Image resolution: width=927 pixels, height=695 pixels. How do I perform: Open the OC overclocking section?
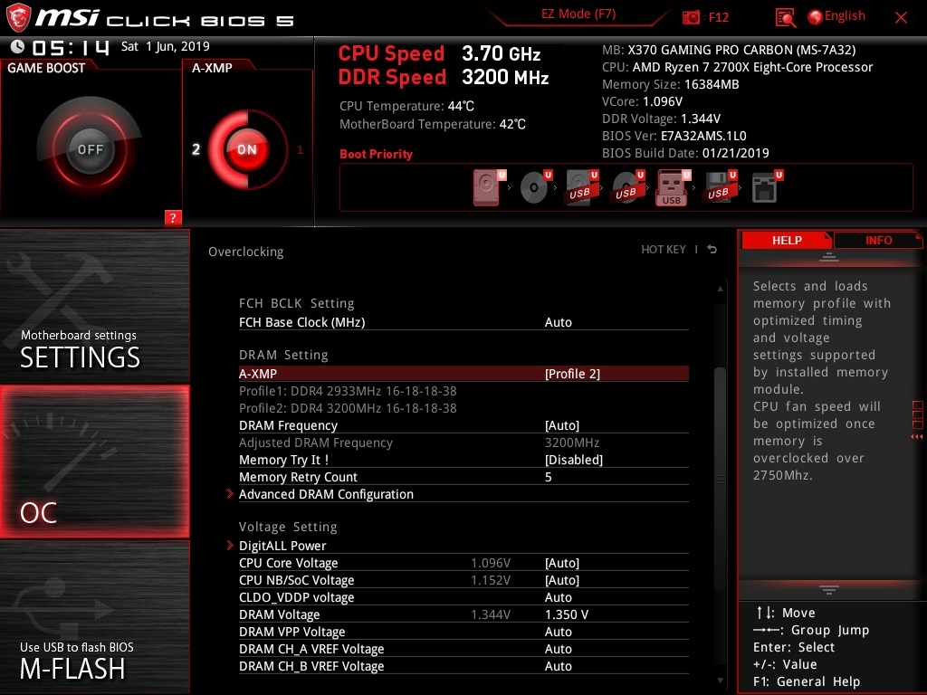pyautogui.click(x=94, y=462)
